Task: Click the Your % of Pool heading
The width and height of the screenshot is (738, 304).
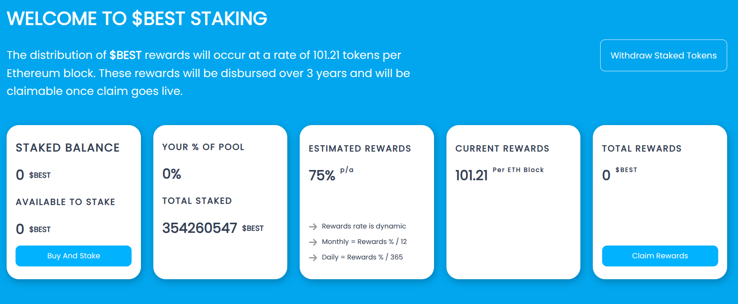Action: (x=203, y=147)
